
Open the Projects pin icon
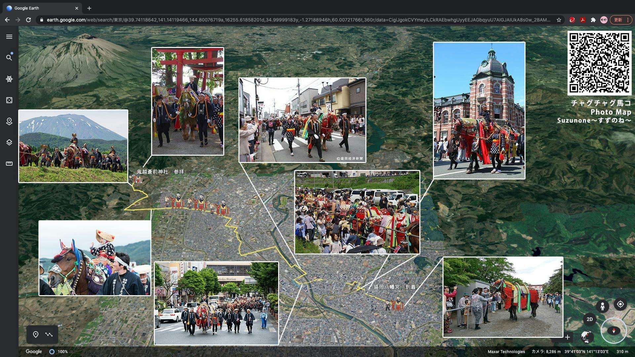[9, 121]
